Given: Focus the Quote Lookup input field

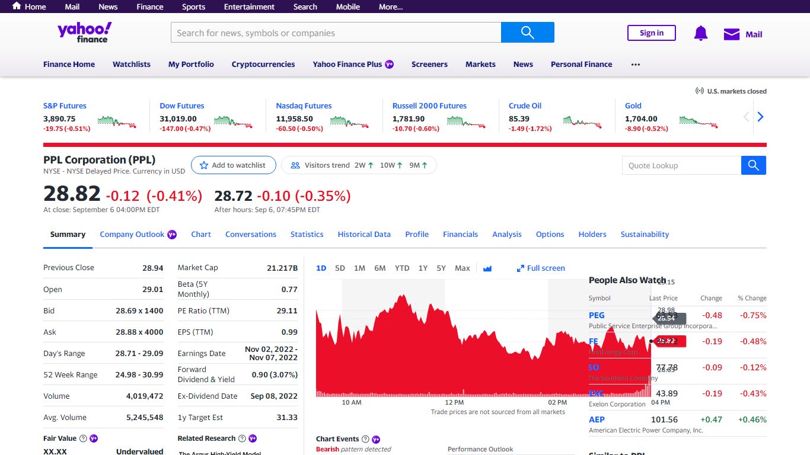Looking at the screenshot, I should tap(681, 165).
